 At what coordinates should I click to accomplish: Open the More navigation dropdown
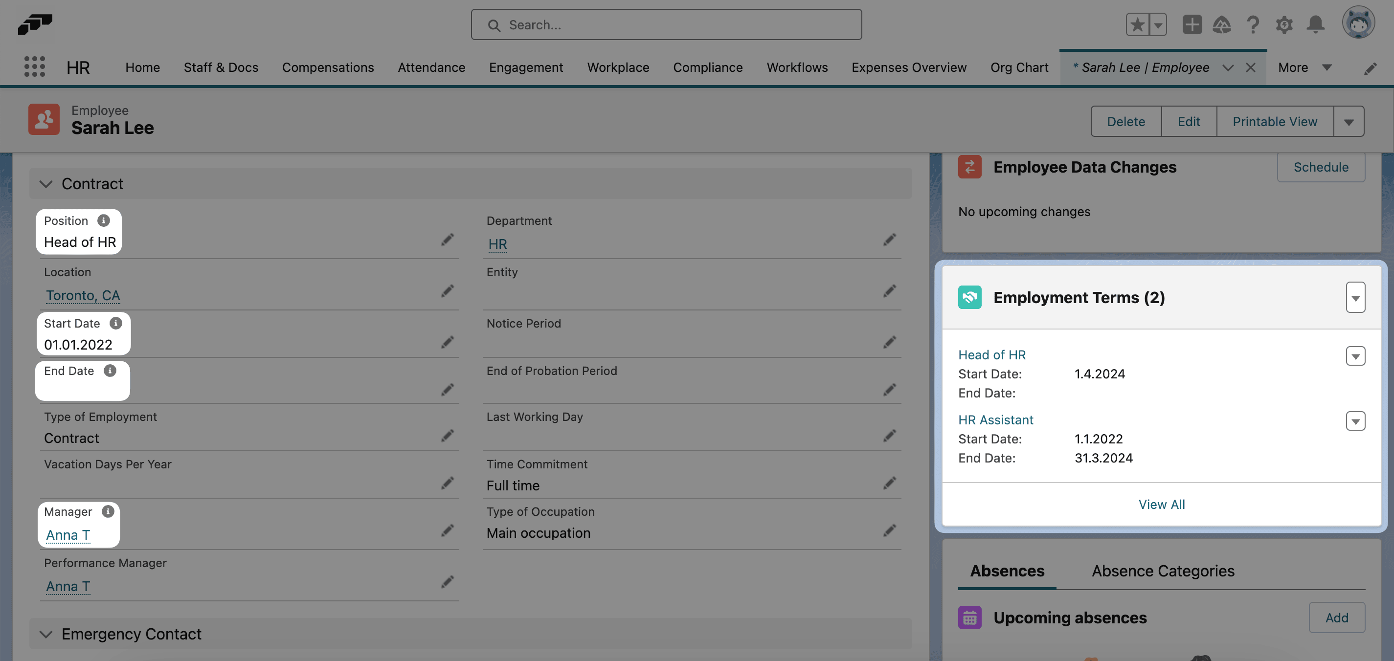point(1304,67)
